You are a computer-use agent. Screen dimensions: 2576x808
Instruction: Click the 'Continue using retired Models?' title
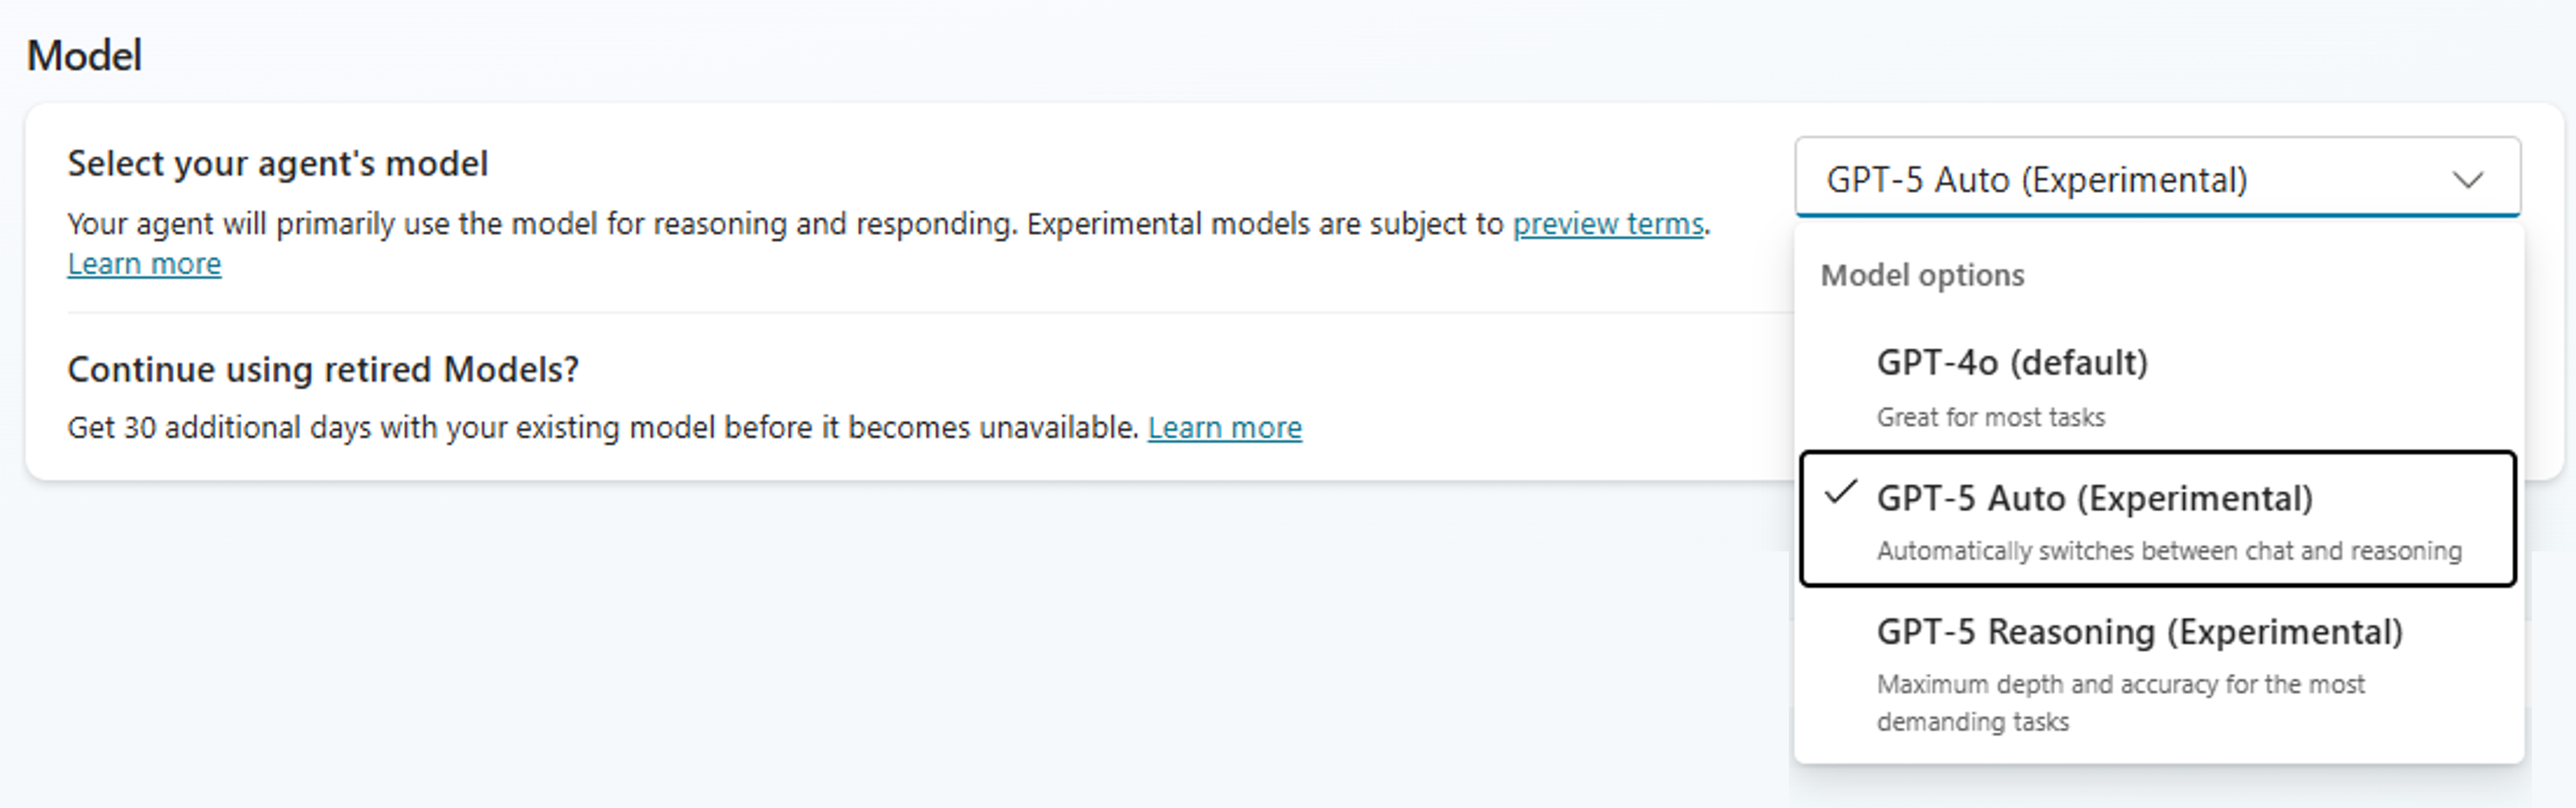[323, 370]
